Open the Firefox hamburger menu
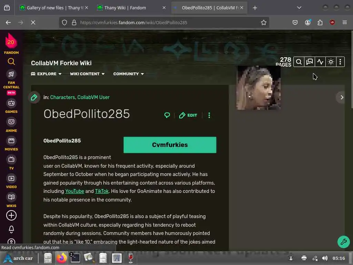This screenshot has height=265, width=353. click(345, 22)
